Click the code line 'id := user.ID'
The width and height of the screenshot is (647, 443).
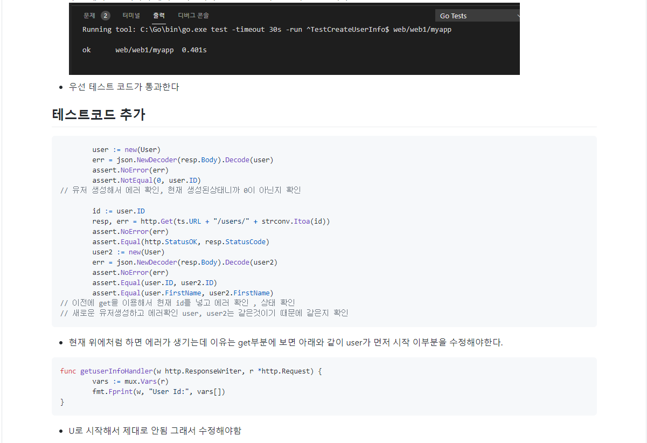tap(119, 211)
